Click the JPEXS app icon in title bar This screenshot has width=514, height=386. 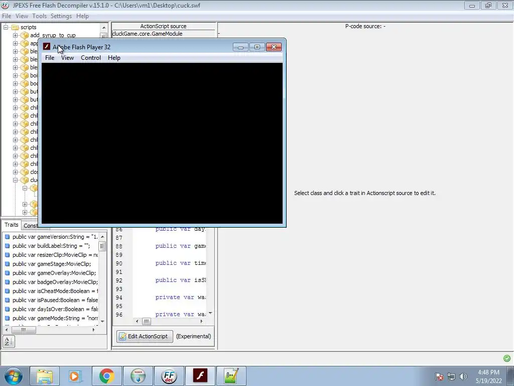point(5,5)
